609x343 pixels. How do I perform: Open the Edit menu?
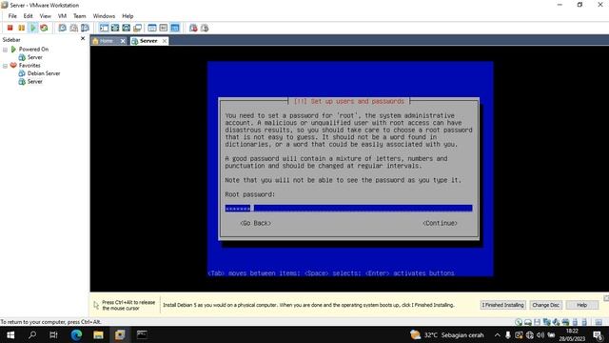coord(28,16)
